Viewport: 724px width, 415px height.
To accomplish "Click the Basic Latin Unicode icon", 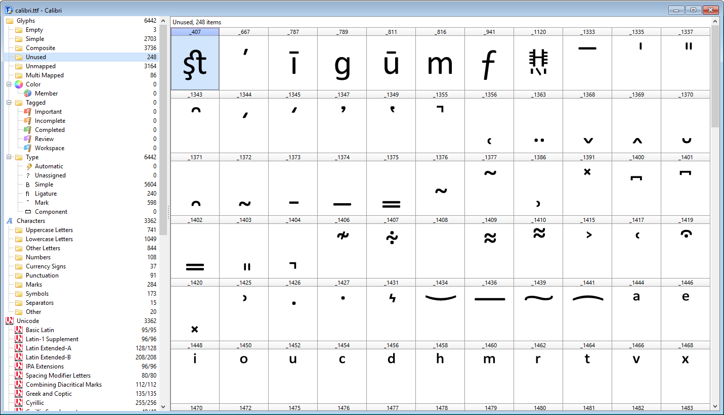I will (x=19, y=330).
